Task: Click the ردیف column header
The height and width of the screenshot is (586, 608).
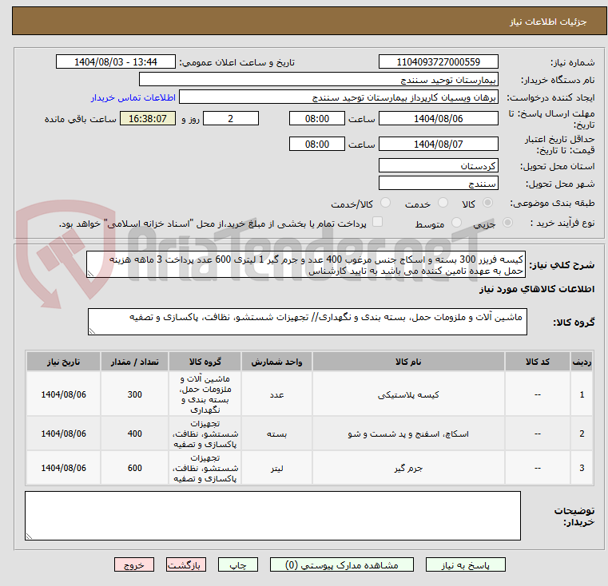Action: coord(582,362)
